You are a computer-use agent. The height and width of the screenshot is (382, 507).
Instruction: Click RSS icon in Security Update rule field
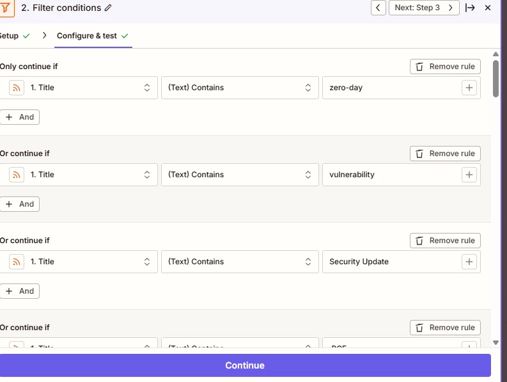[17, 262]
